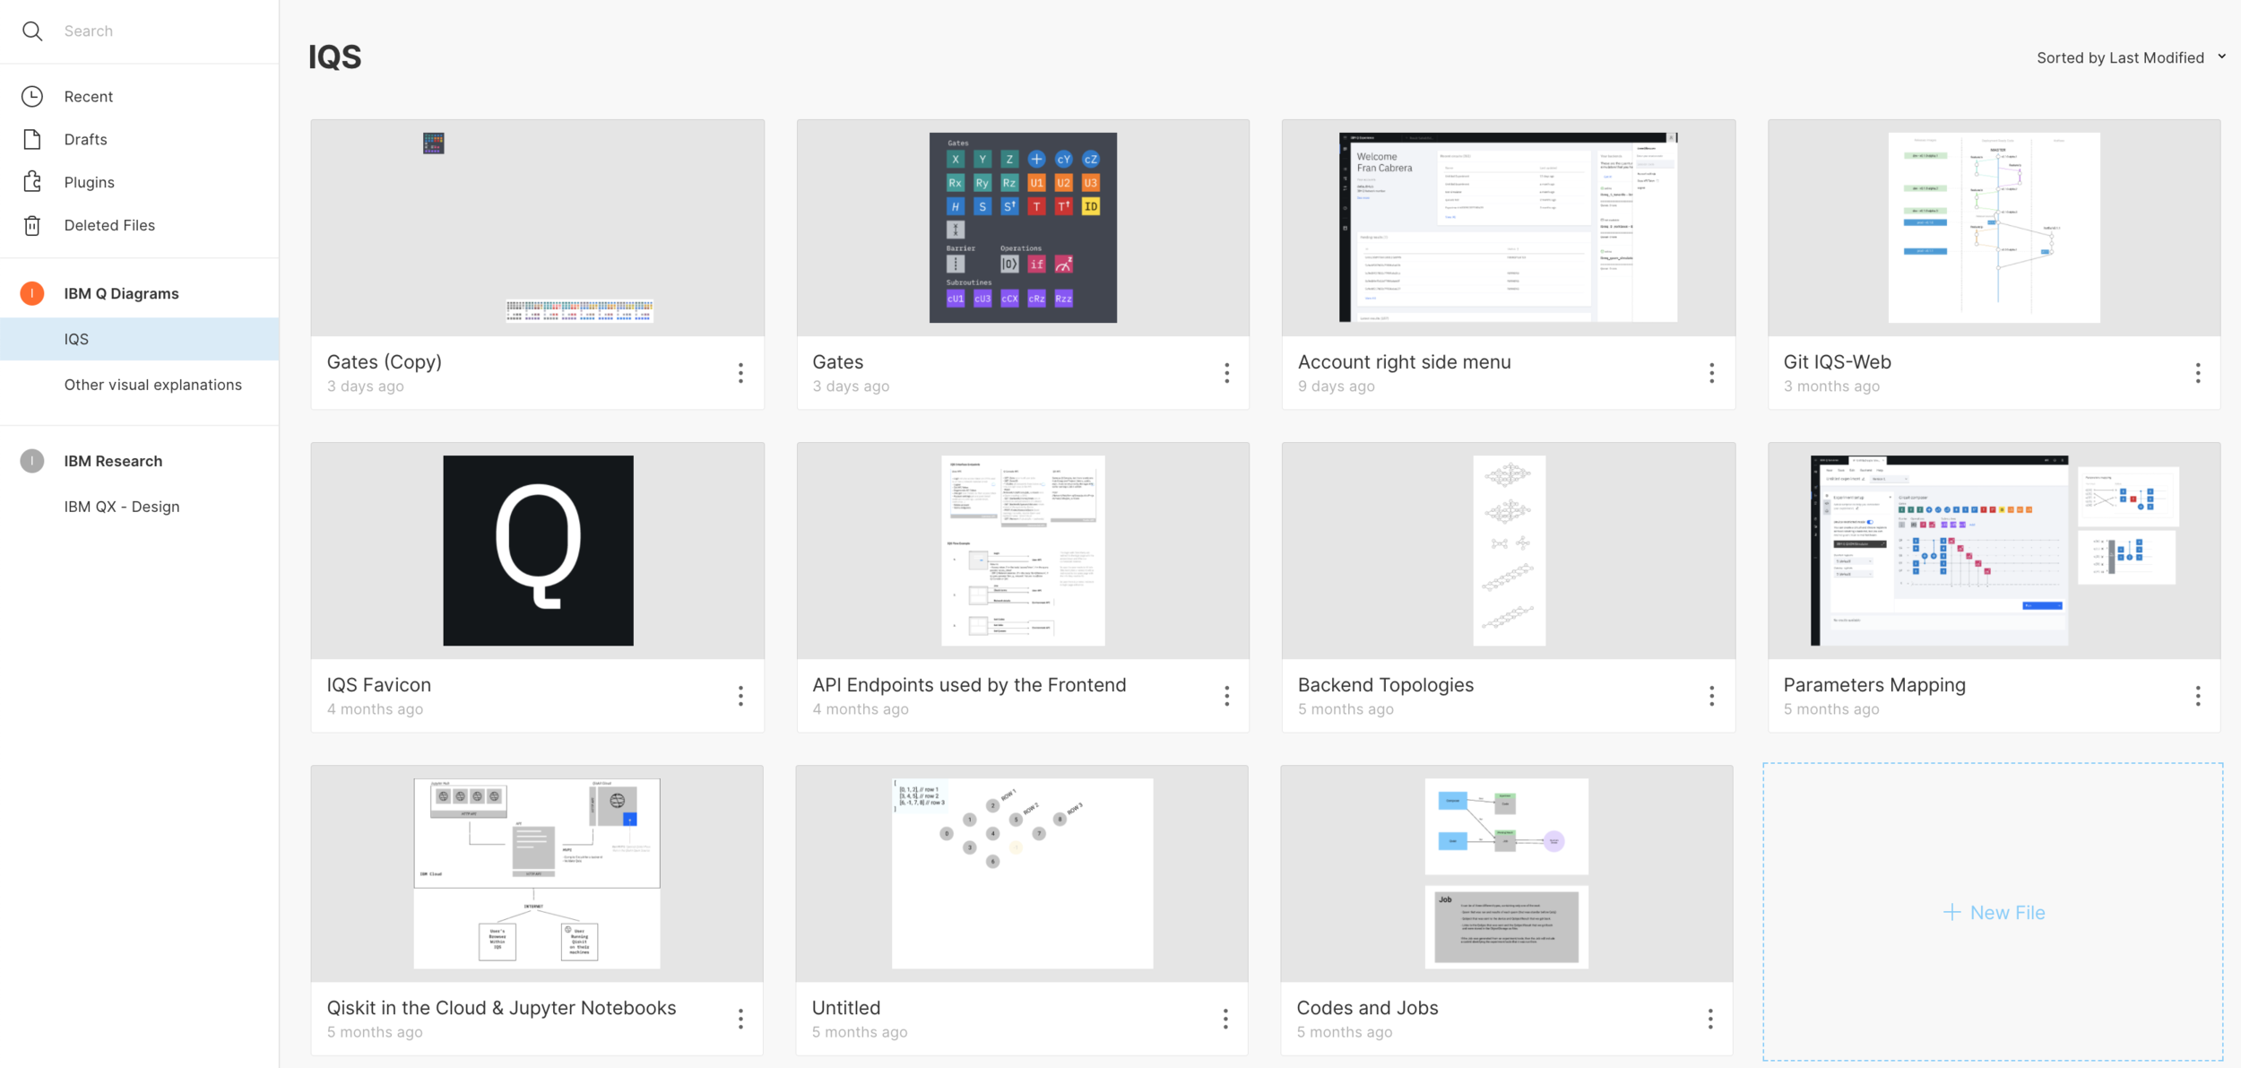Click the orange IBM Q Diagrams avatar
The width and height of the screenshot is (2241, 1068).
point(32,293)
